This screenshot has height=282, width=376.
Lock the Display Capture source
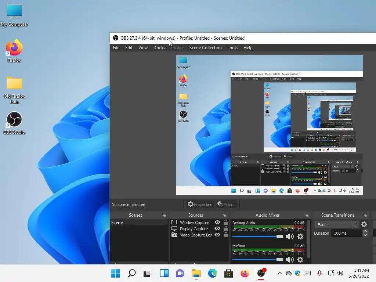[x=226, y=228]
